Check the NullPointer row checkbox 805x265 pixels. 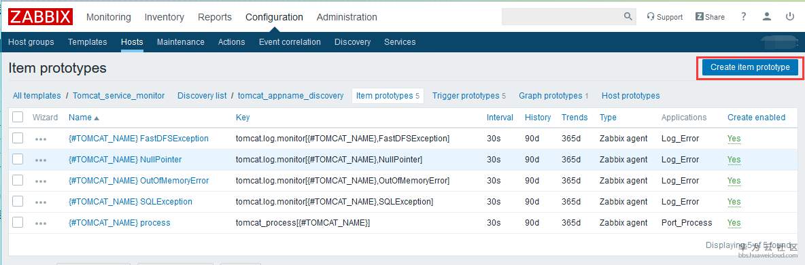(x=18, y=159)
